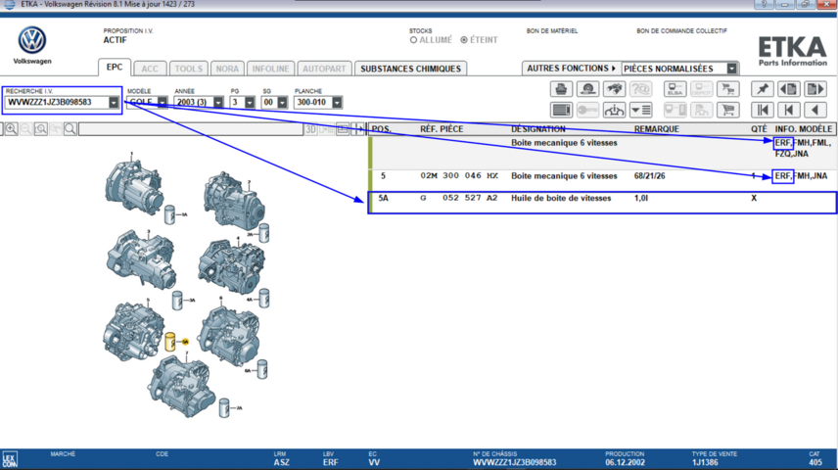This screenshot has width=838, height=470.
Task: Open the information steering-wheel icon
Action: 614,110
